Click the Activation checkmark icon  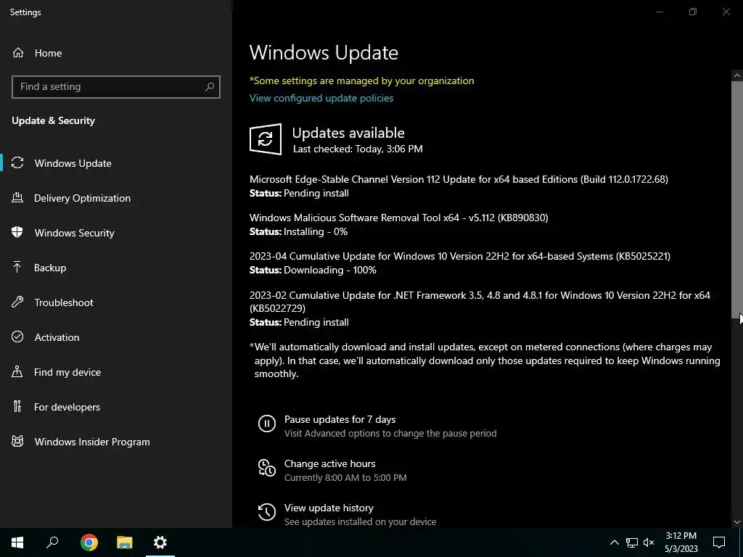17,337
